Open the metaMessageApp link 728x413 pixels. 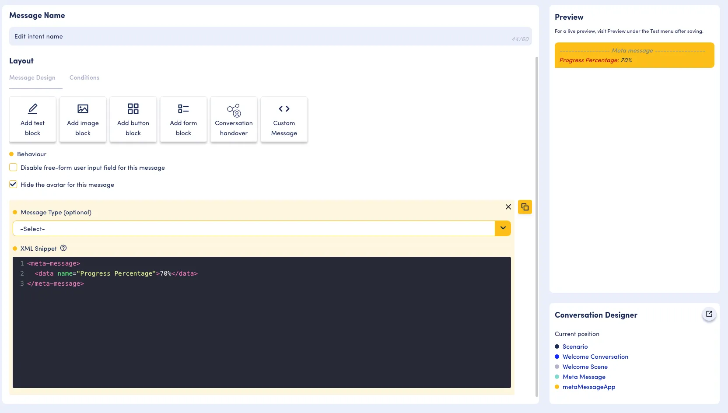(x=589, y=387)
